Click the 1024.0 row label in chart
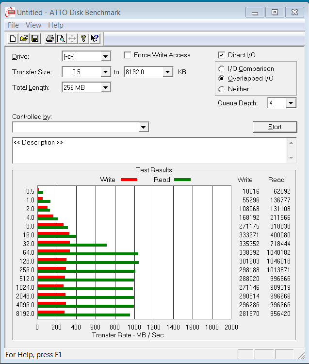Viewport: 309px width, 364px height. tap(25, 287)
